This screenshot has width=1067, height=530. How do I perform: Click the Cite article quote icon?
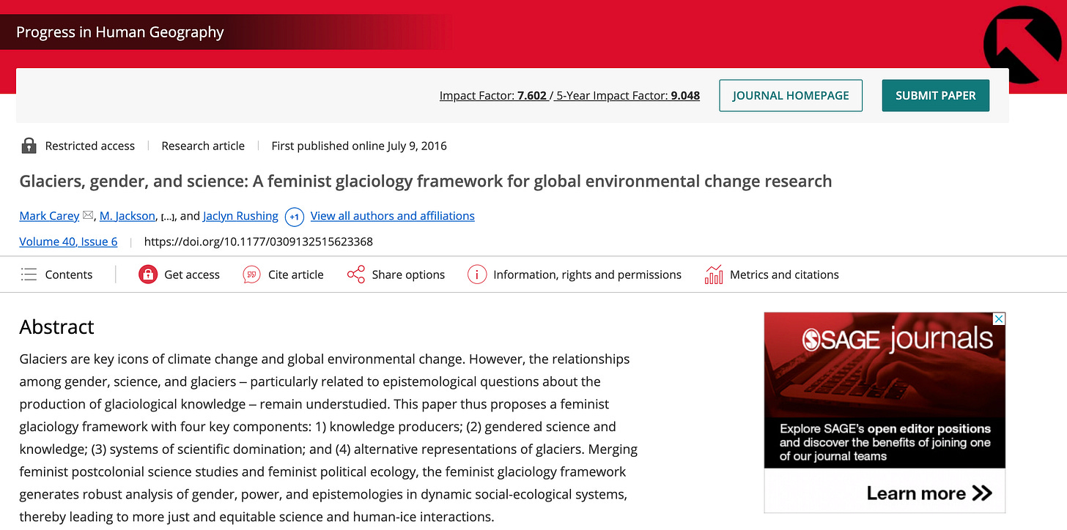(x=251, y=275)
